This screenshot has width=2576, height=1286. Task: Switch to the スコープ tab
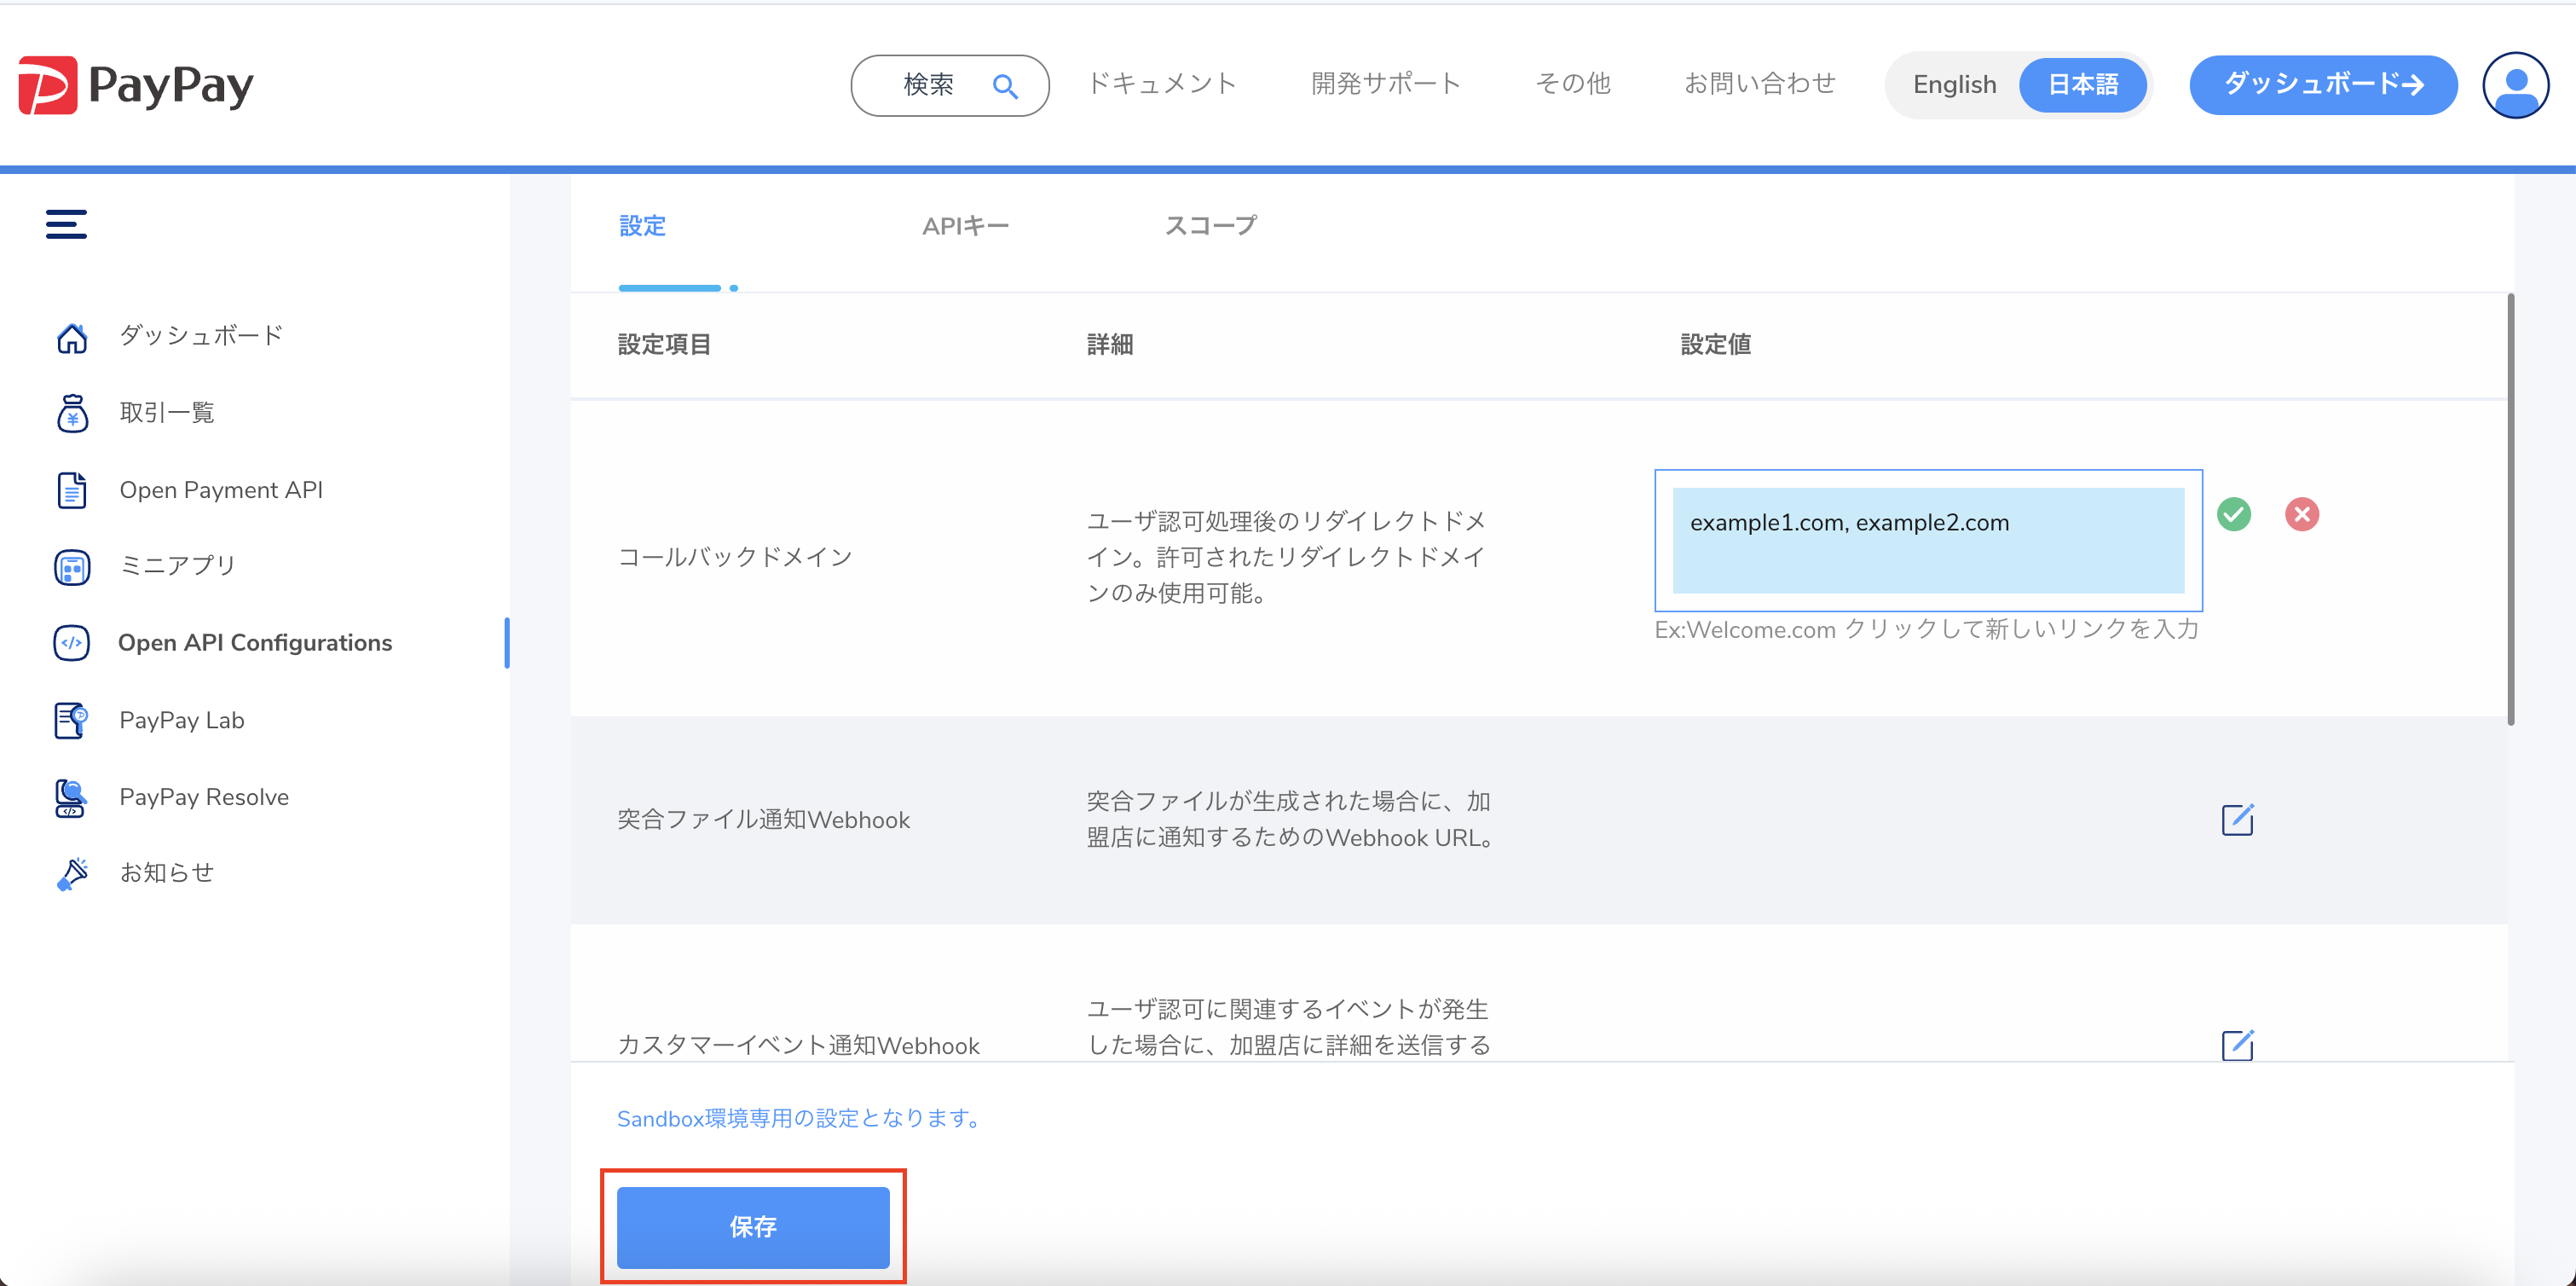click(1210, 226)
